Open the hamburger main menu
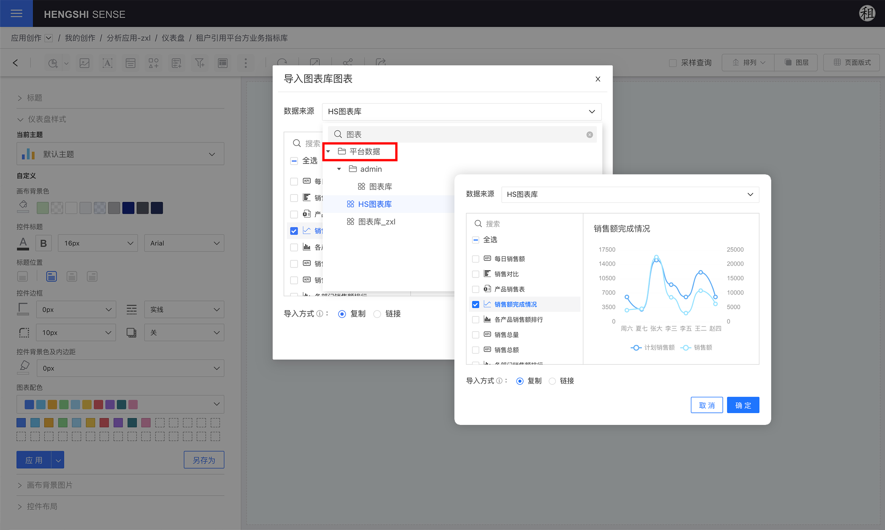885x530 pixels. pos(16,14)
